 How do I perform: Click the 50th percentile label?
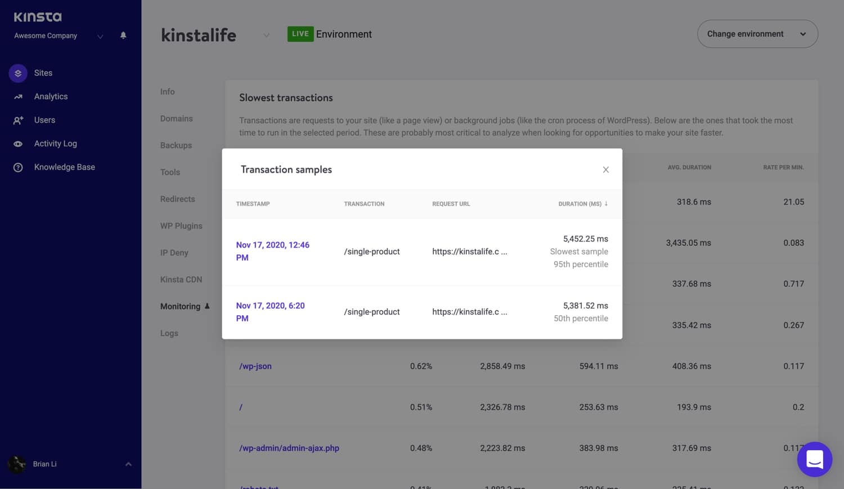point(581,318)
